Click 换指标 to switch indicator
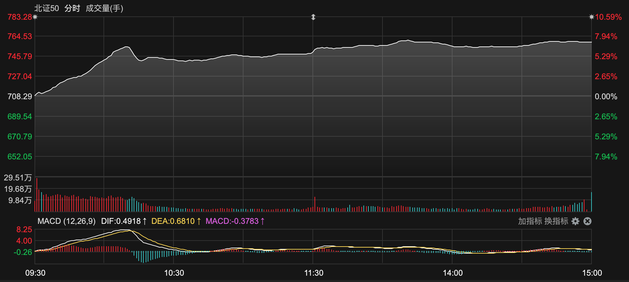The image size is (629, 282). [556, 221]
